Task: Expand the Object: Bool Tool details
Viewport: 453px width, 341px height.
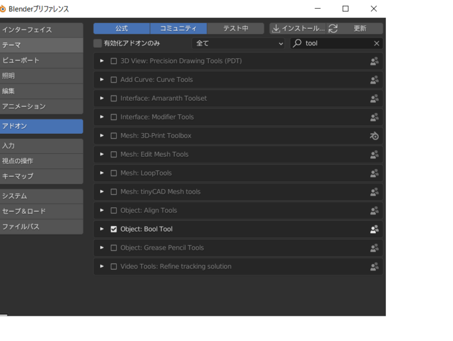Action: point(102,229)
